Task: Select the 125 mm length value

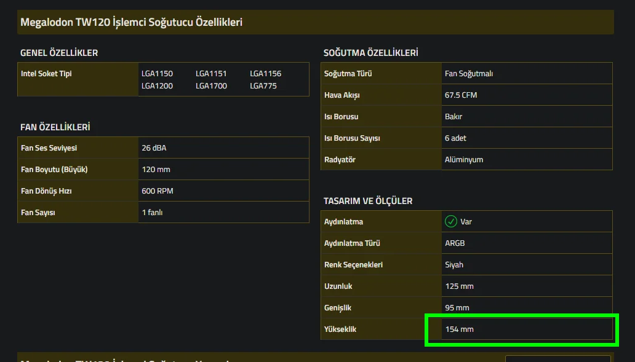Action: [459, 286]
